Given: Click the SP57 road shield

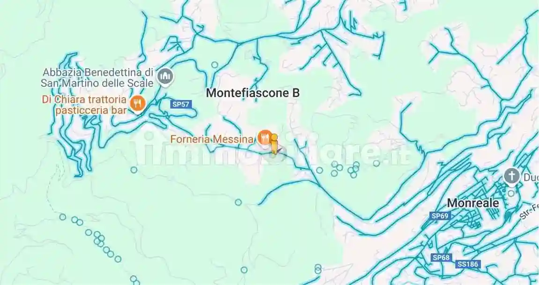Looking at the screenshot, I should (x=181, y=104).
